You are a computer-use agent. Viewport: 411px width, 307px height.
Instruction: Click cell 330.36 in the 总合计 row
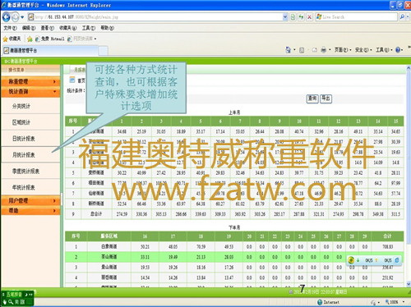click(x=141, y=214)
